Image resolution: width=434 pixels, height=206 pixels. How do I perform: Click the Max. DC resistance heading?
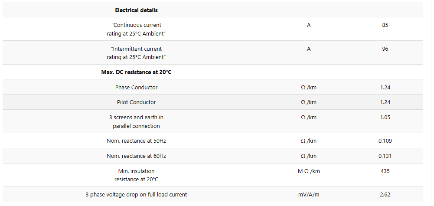click(136, 72)
